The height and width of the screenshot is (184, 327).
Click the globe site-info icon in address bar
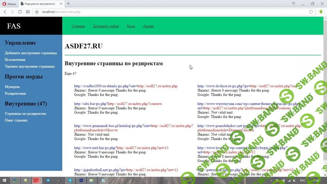(x=37, y=12)
